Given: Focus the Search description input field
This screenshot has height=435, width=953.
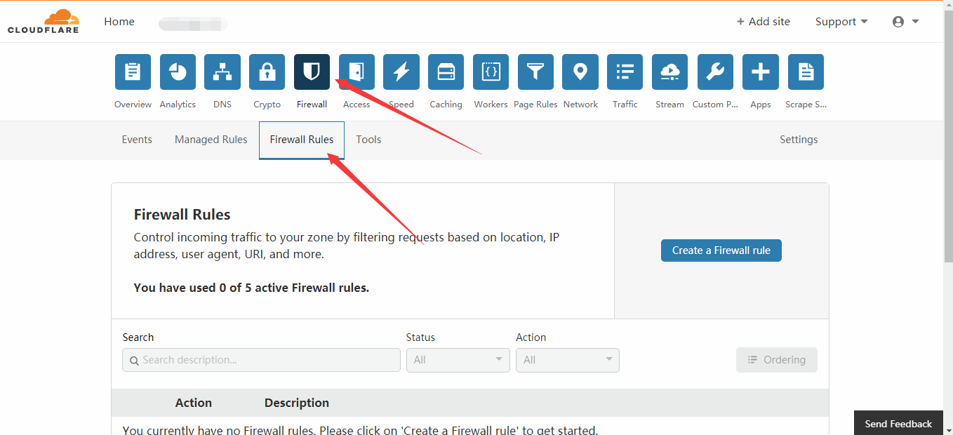Looking at the screenshot, I should coord(261,360).
